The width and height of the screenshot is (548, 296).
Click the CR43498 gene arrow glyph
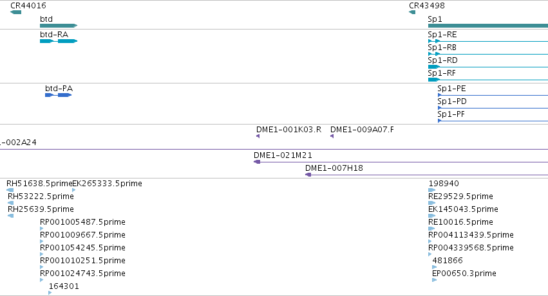pyautogui.click(x=412, y=12)
